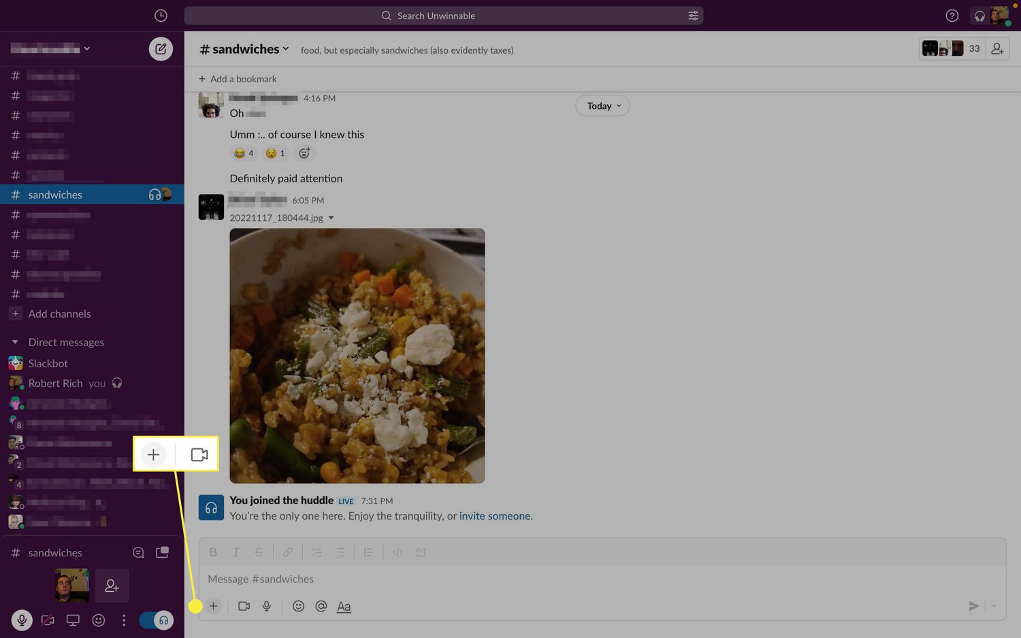
Task: Insert a link in the composer
Action: (288, 552)
